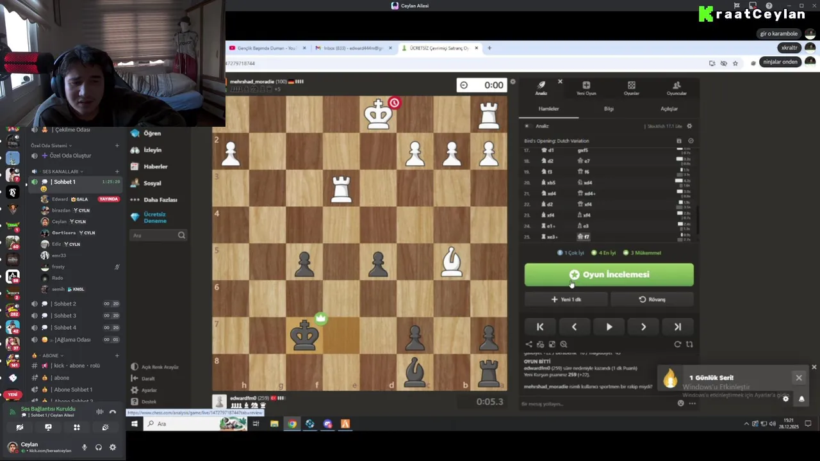Play the move sequence
Screen dimensions: 820x461
(x=609, y=327)
